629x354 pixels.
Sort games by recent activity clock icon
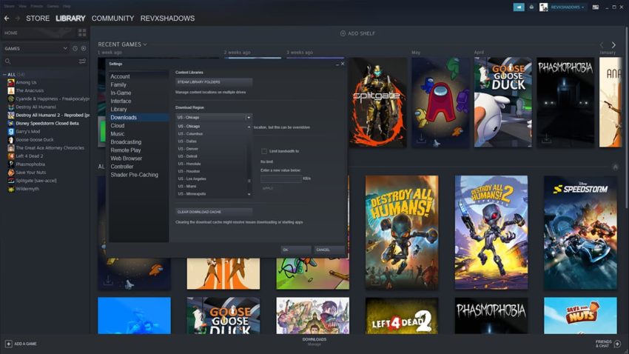pos(75,49)
